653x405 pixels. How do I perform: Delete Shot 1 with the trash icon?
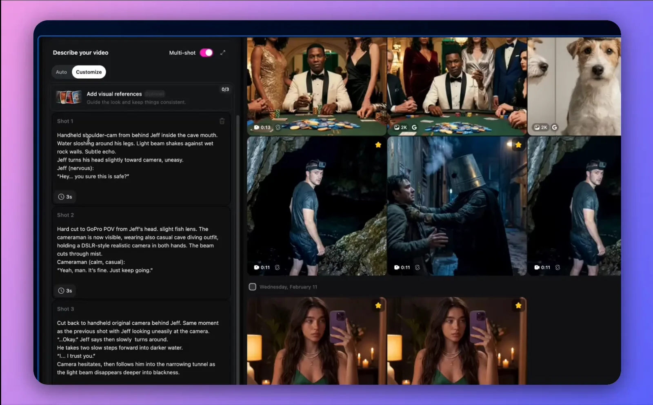click(222, 121)
